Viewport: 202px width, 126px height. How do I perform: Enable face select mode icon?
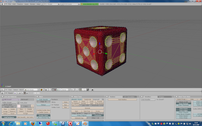tap(85, 90)
